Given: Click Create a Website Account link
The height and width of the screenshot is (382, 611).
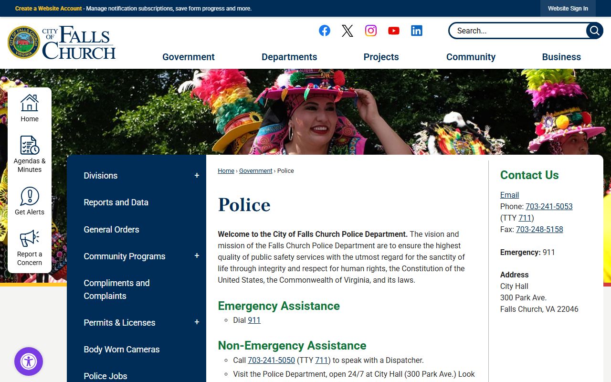Looking at the screenshot, I should click(x=48, y=9).
